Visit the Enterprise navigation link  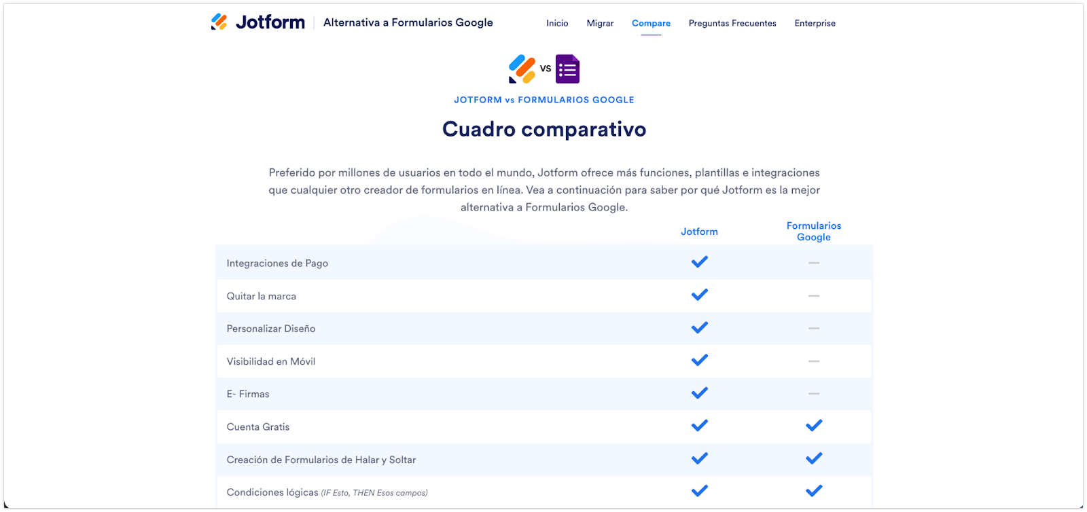pos(815,23)
